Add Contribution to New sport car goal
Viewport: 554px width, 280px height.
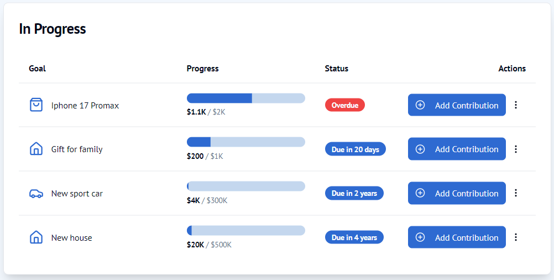457,193
